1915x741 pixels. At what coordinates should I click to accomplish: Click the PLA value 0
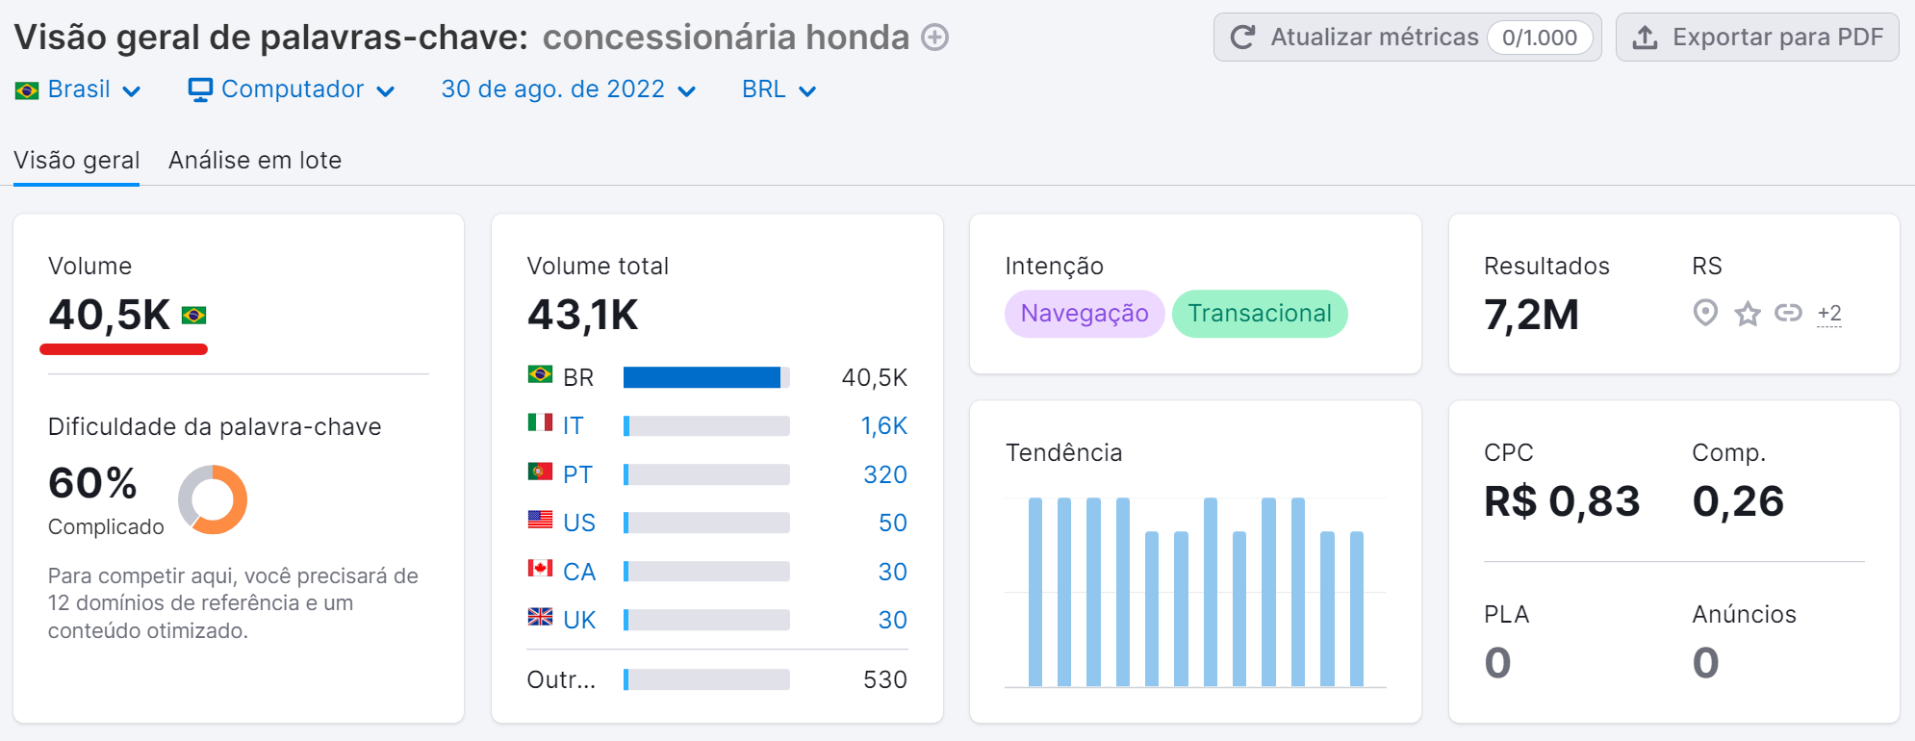pyautogui.click(x=1497, y=663)
